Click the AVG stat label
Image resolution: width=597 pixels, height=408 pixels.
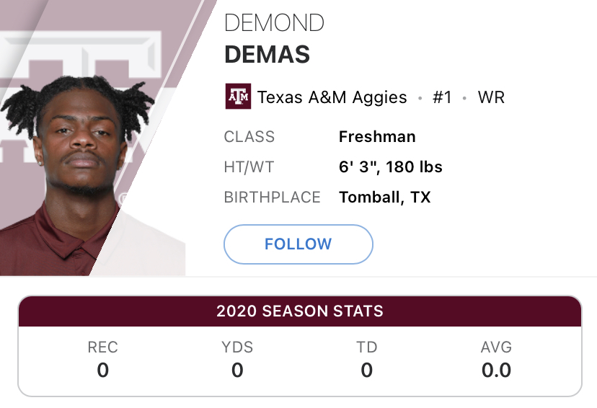tap(496, 347)
